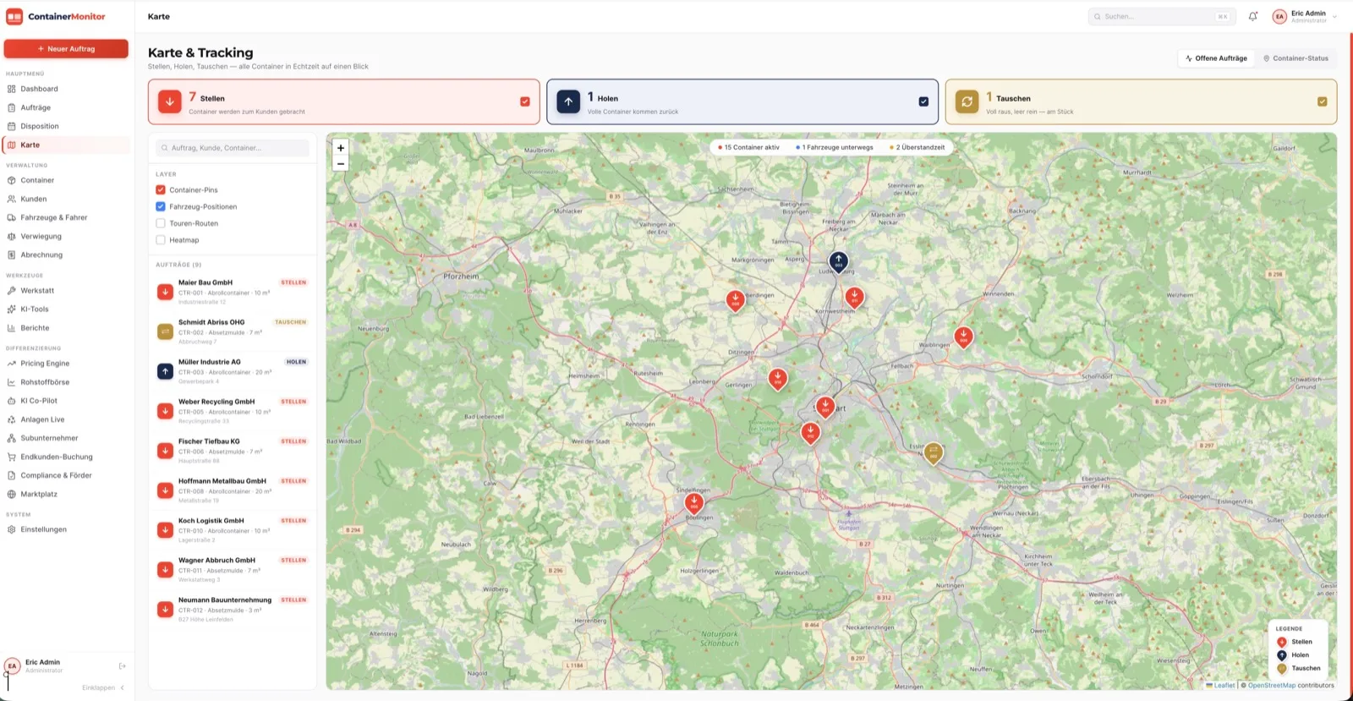Click the Tauschen card swap icon
Screen dimensions: 1353x701
967,101
